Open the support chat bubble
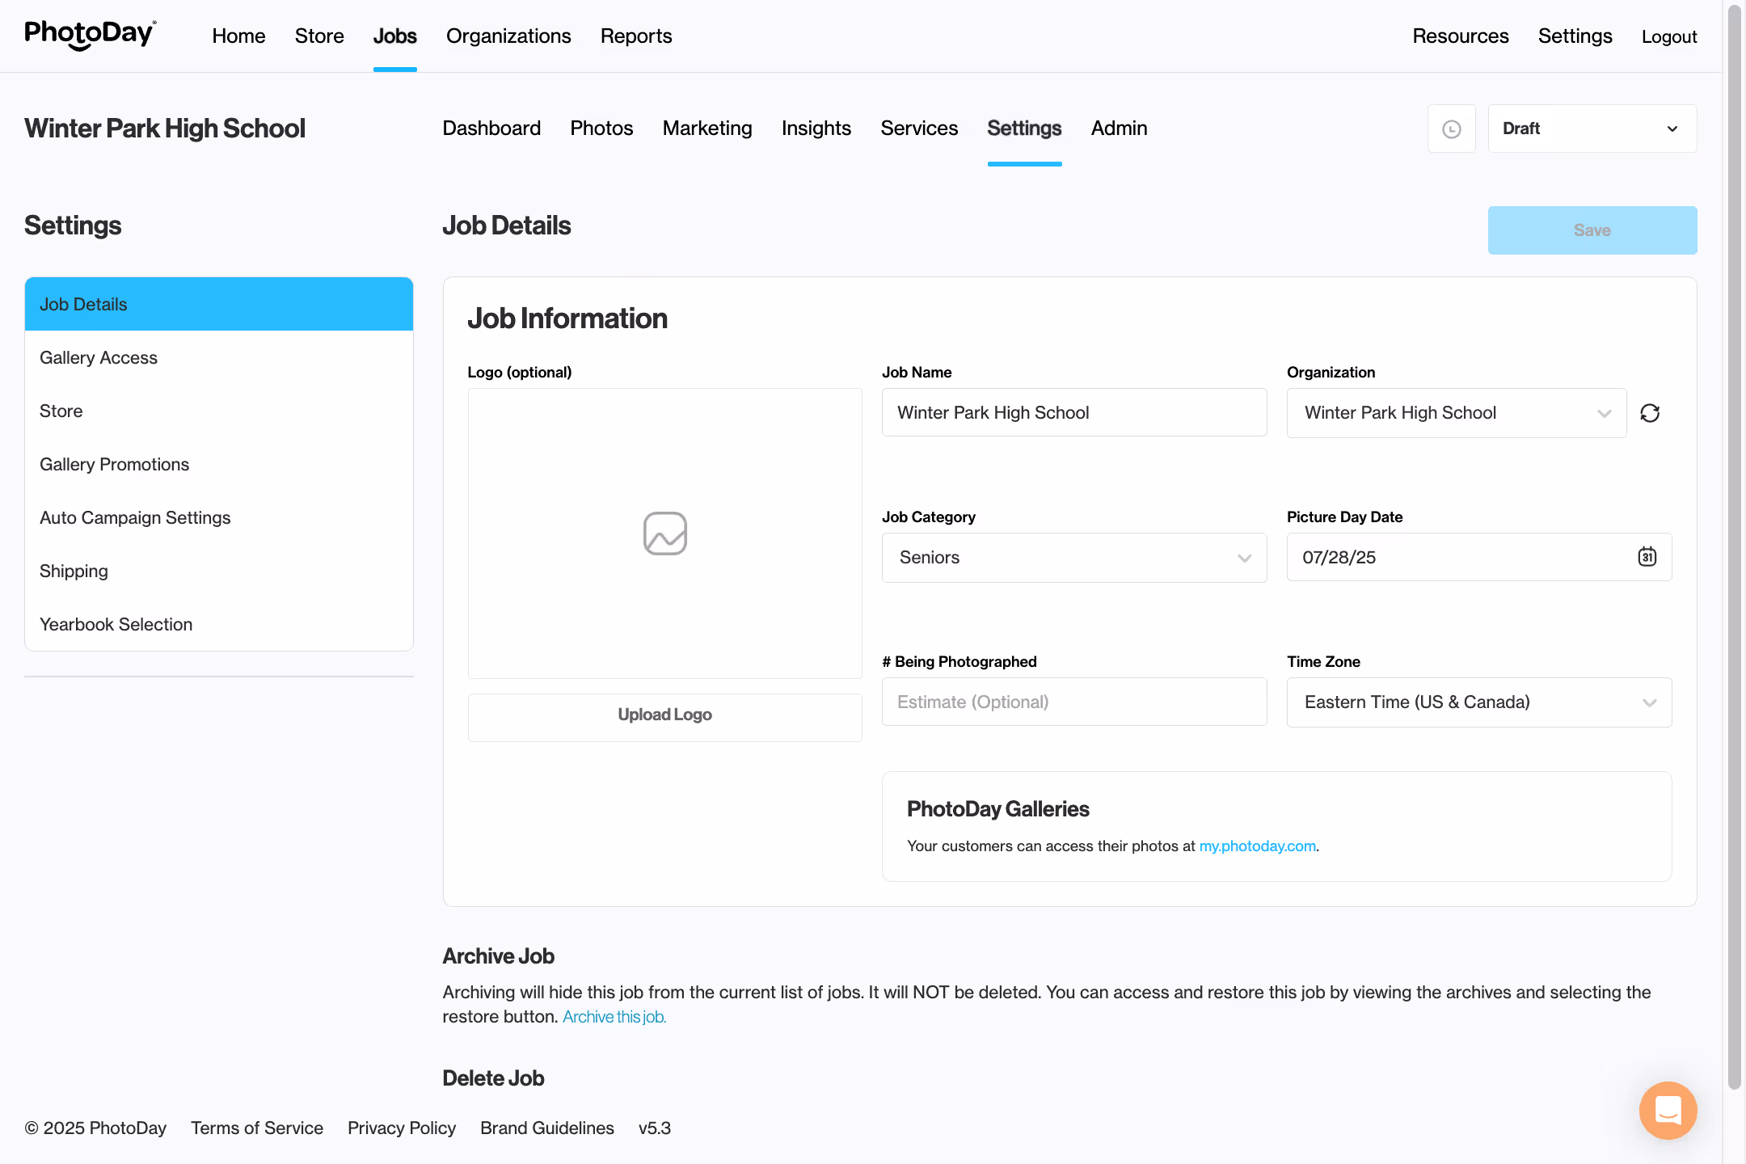Viewport: 1746px width, 1164px height. (x=1668, y=1110)
